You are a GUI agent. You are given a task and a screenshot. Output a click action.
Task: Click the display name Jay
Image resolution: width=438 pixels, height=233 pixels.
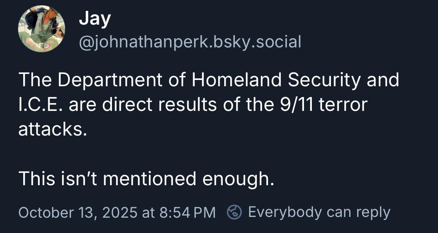[x=95, y=19]
